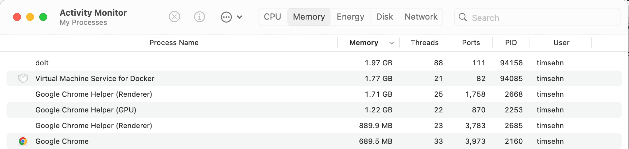Click the Stop process X icon
Viewport: 629px width, 149px height.
(x=174, y=17)
